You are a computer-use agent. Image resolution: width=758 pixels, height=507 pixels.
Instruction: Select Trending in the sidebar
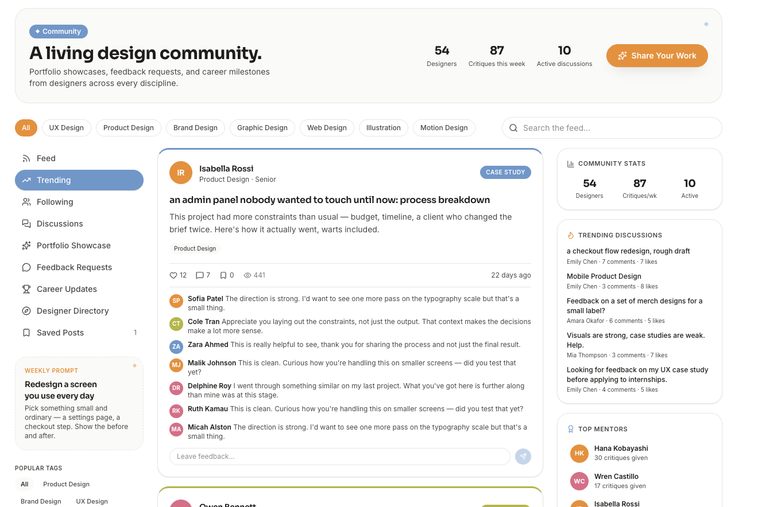(79, 180)
